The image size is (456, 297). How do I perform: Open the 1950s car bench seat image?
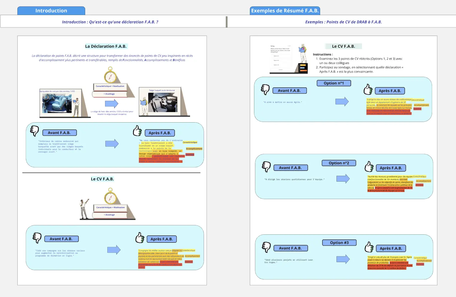[57, 103]
